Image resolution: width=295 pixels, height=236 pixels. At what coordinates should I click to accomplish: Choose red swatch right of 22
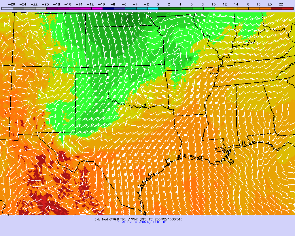[288, 8]
